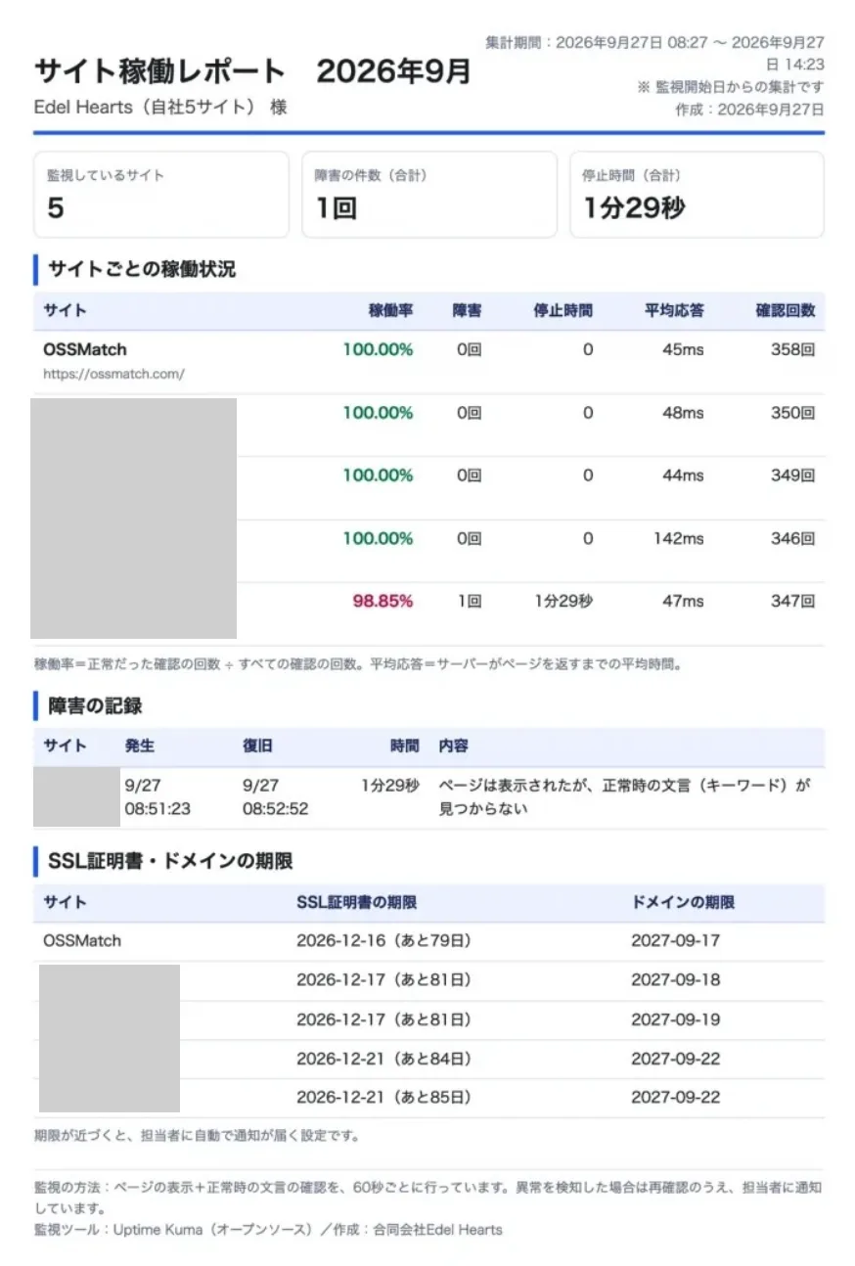This screenshot has width=855, height=1266.
Task: Click the 監視しているサイト card label
Action: (x=106, y=176)
